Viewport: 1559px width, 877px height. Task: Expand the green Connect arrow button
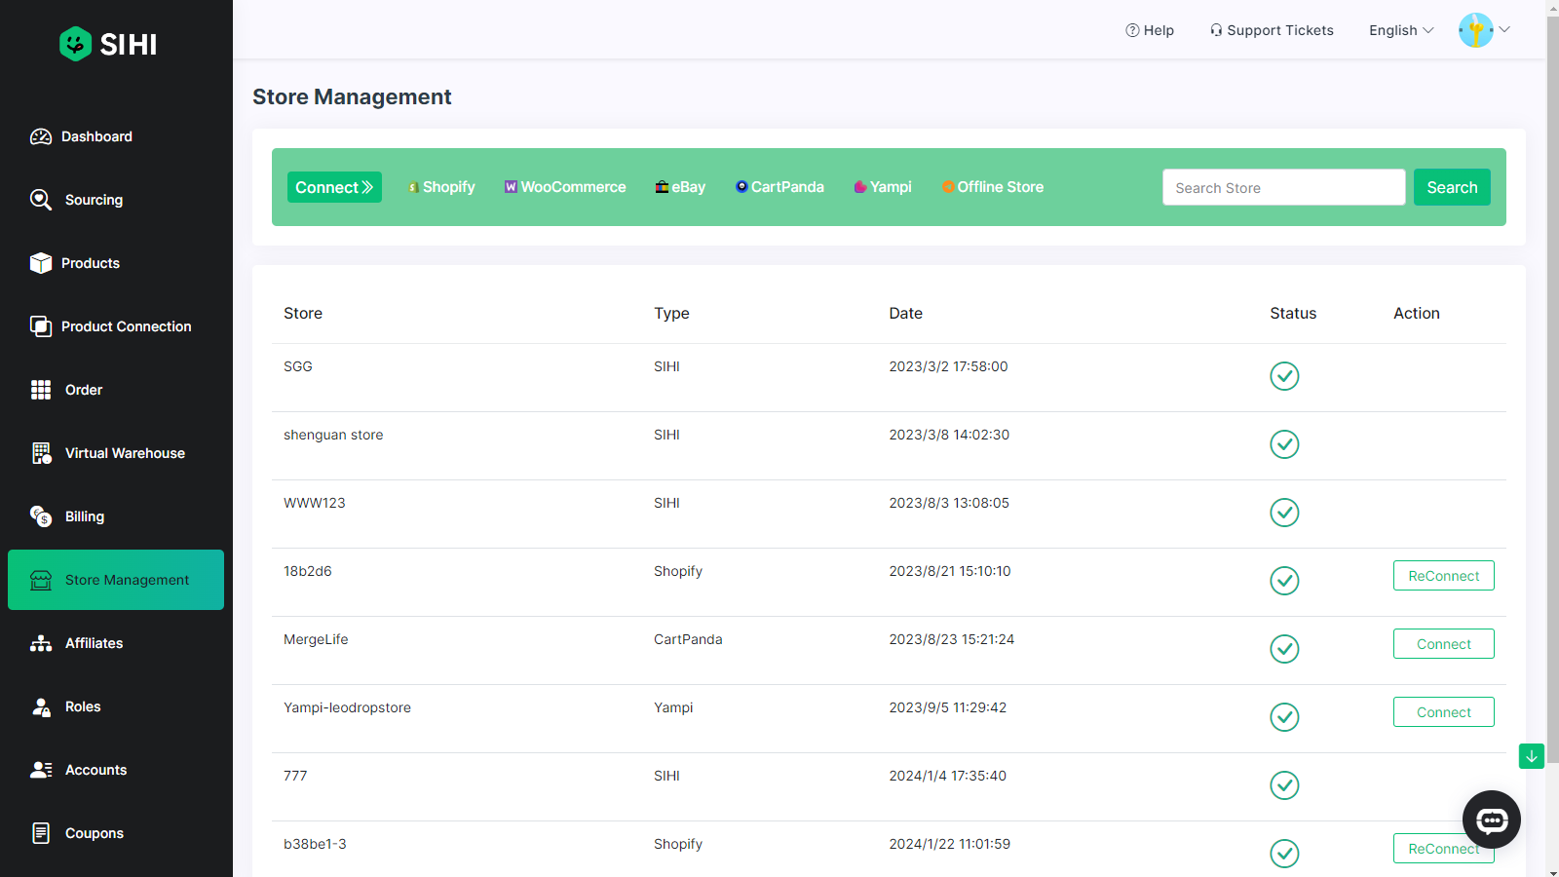tap(334, 187)
